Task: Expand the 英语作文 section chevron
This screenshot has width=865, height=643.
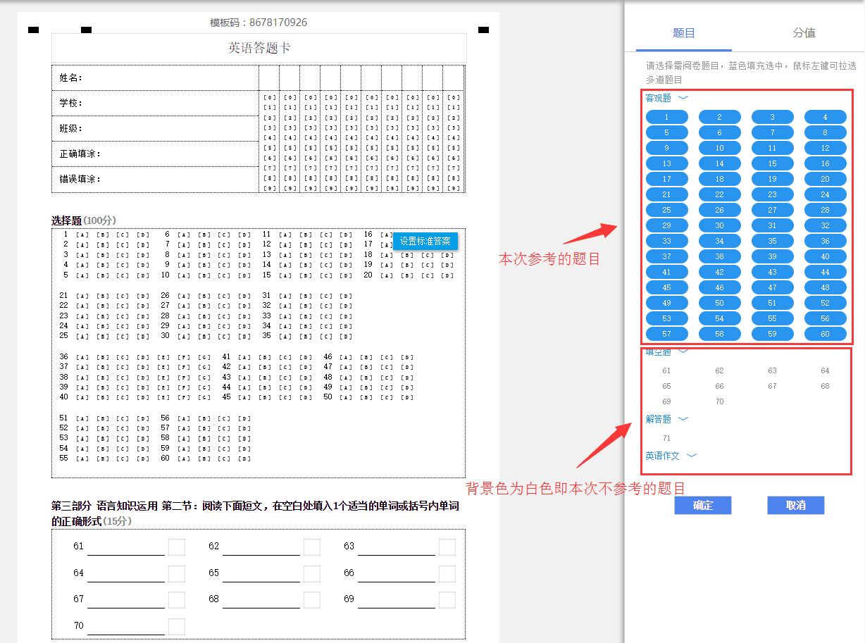Action: tap(691, 456)
